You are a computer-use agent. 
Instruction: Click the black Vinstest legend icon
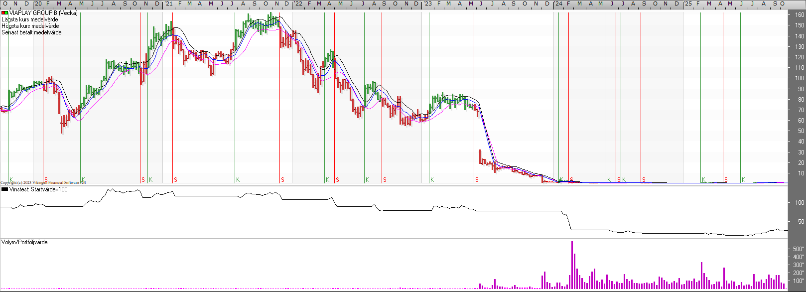tap(4, 189)
